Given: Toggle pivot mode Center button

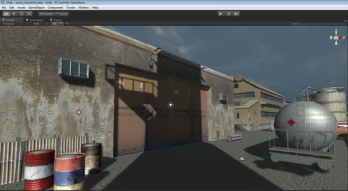Looking at the screenshot, I should pos(46,14).
